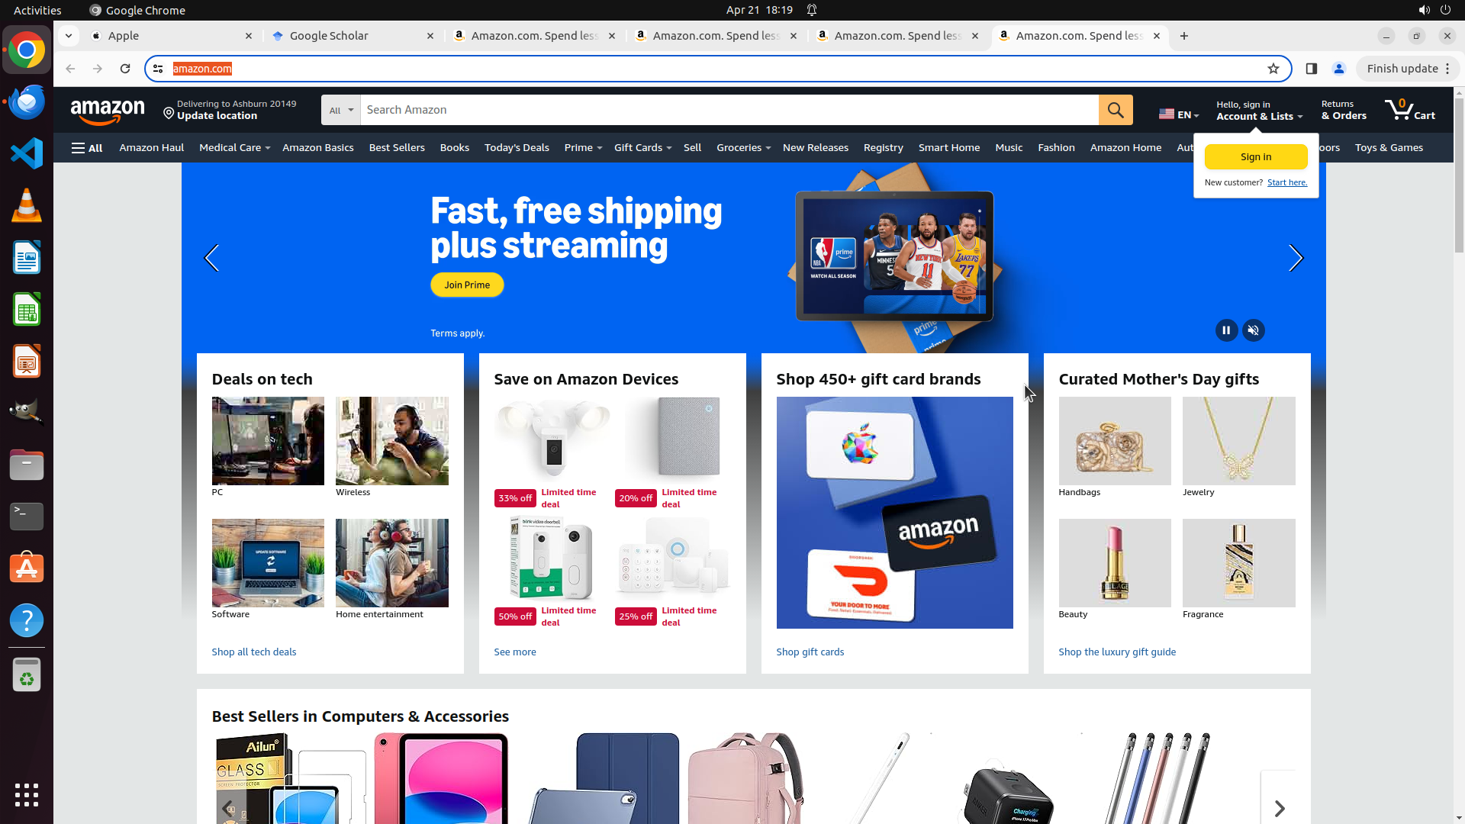This screenshot has height=824, width=1465.
Task: Open the shopping cart icon
Action: point(1410,110)
